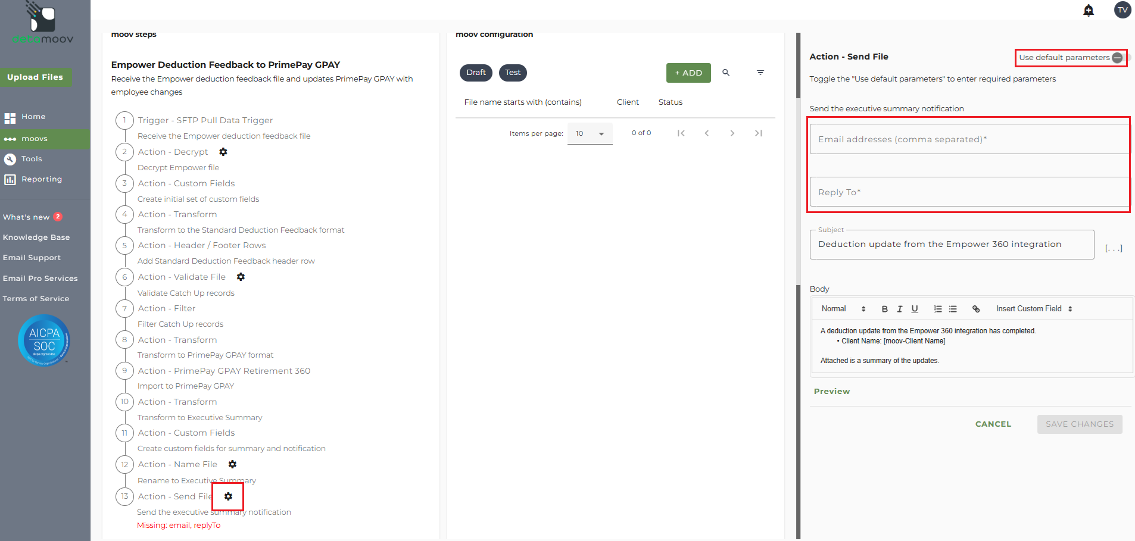
Task: Click the Email addresses input field
Action: pyautogui.click(x=969, y=139)
